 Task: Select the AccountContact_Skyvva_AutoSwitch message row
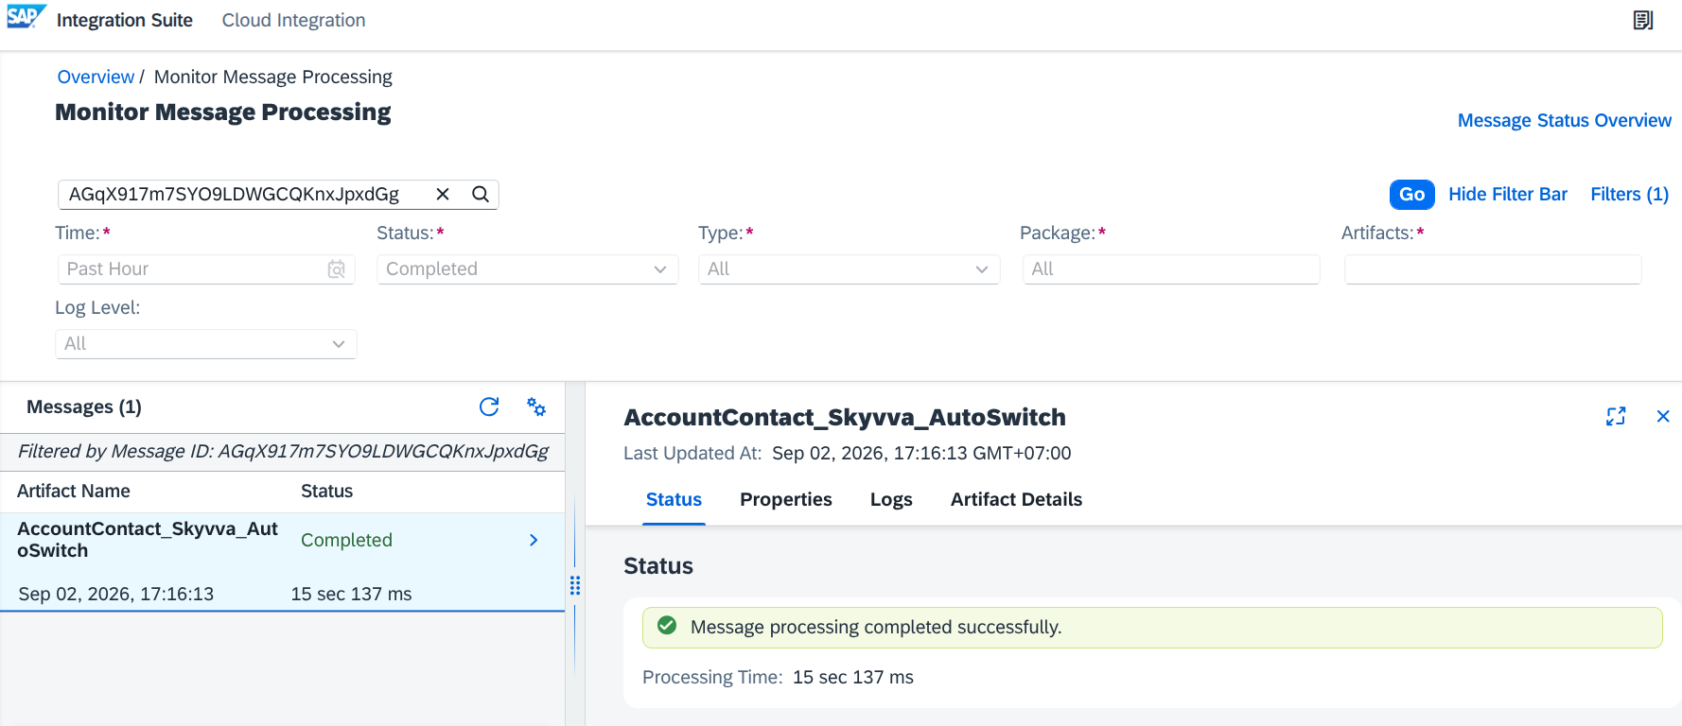coord(282,562)
